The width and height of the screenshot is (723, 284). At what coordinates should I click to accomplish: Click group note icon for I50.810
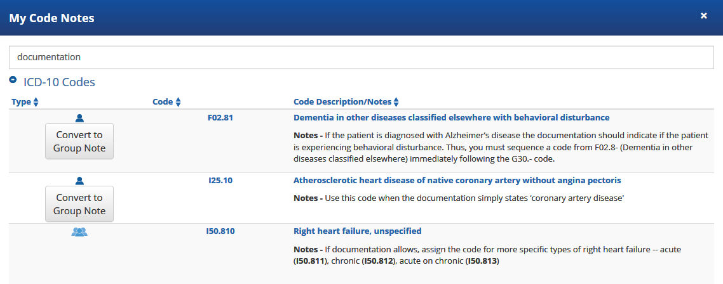pos(79,232)
